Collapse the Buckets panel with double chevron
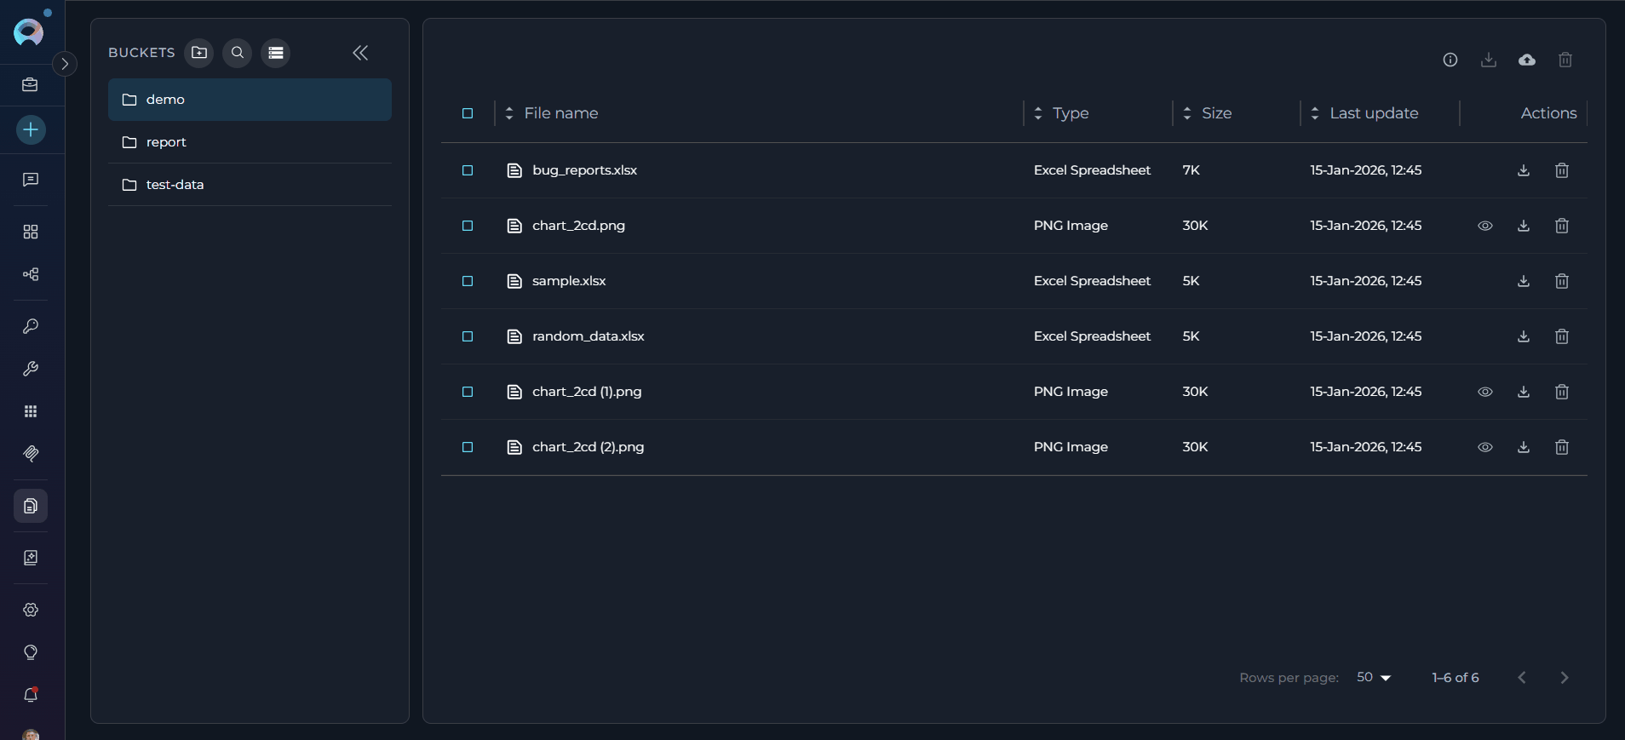Screen dimensions: 1625x740 (360, 53)
